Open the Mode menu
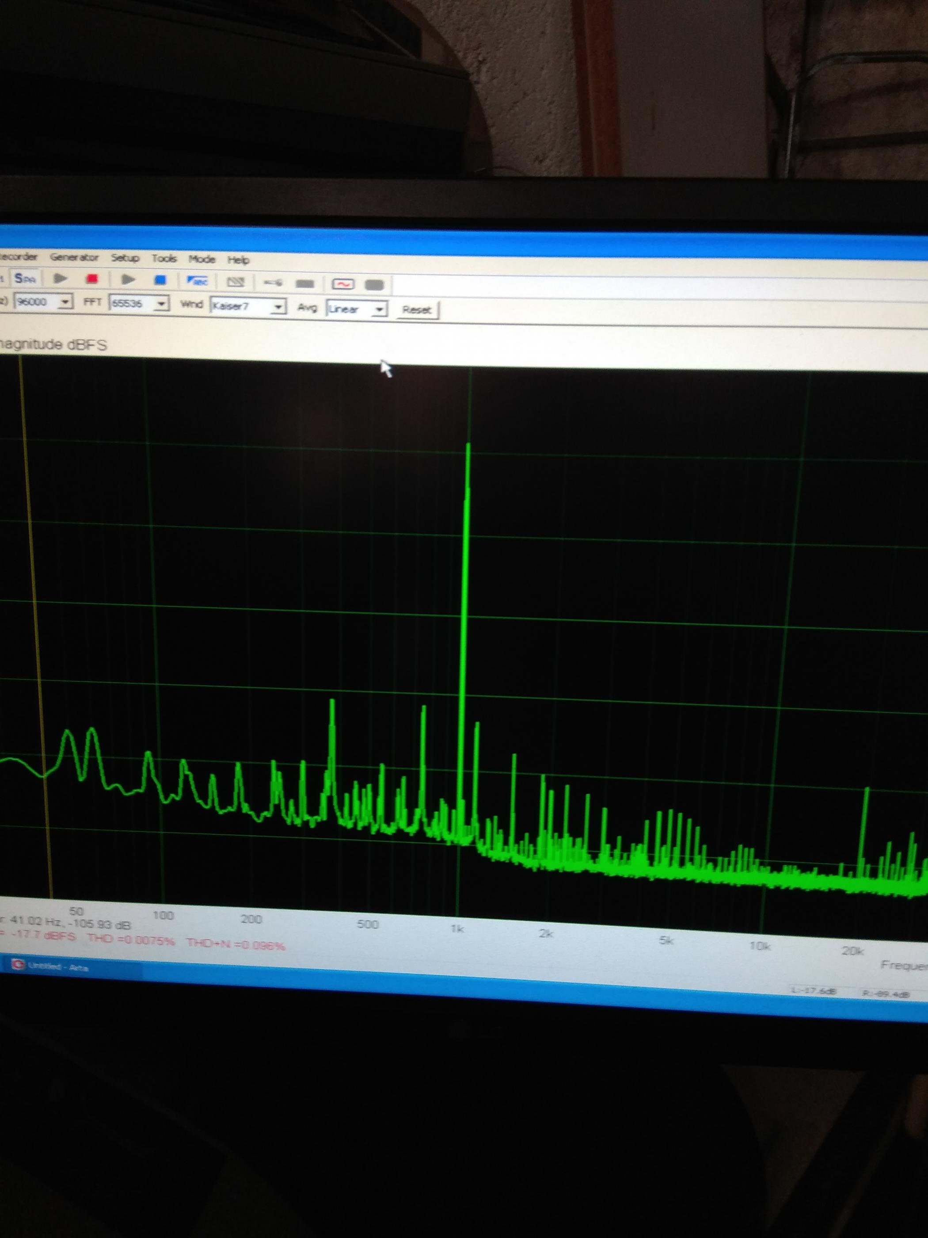 202,259
